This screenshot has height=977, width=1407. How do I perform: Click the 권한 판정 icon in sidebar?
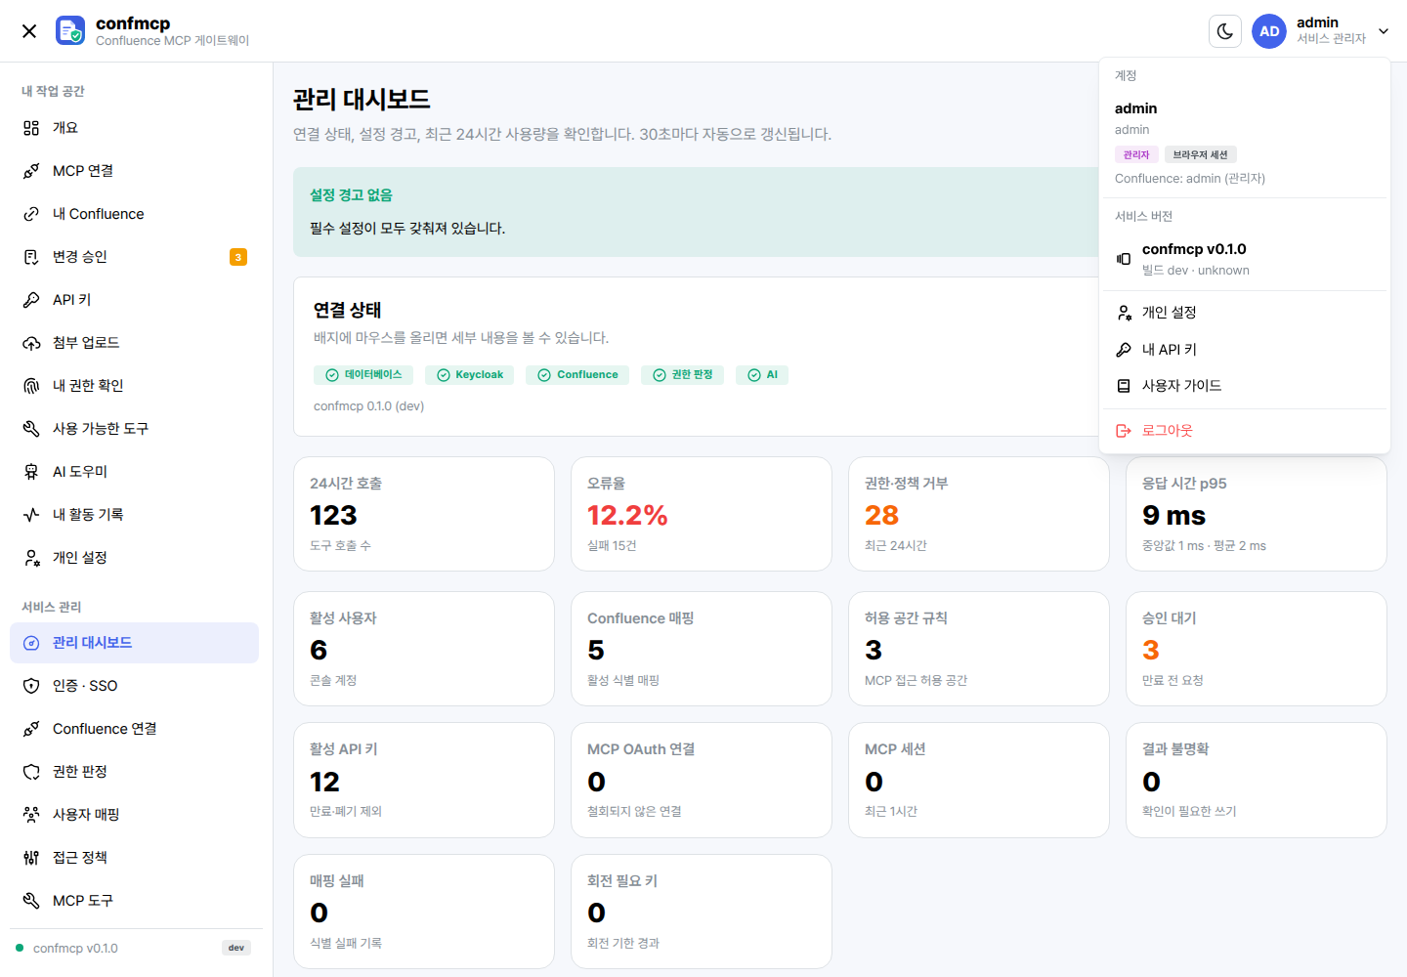pos(31,772)
